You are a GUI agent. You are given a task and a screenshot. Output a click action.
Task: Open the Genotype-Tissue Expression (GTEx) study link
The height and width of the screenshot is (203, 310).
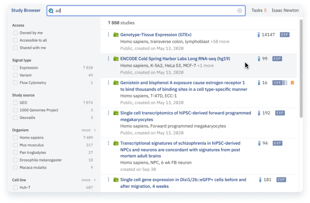click(155, 35)
